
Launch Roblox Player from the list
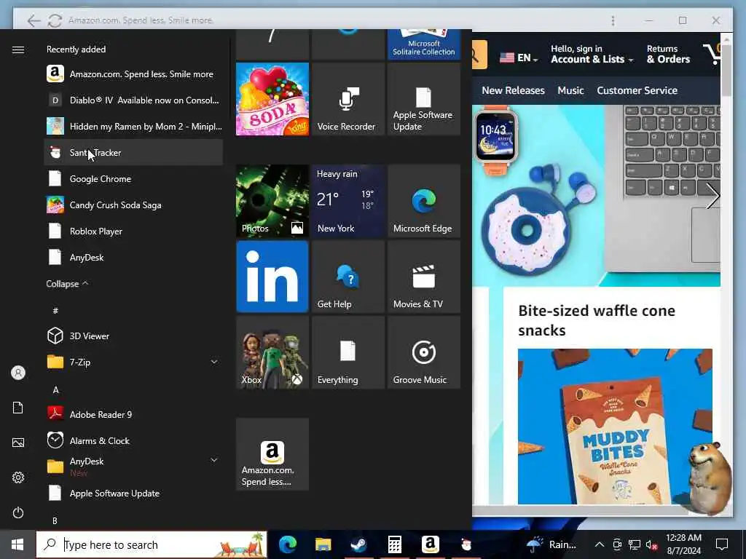click(x=133, y=231)
